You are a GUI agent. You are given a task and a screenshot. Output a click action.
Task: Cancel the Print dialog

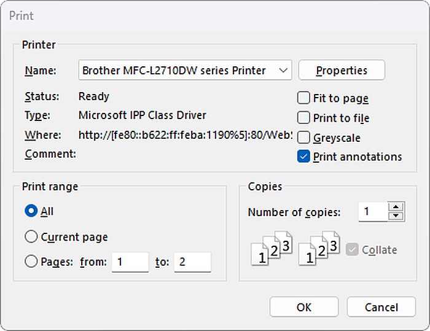381,307
